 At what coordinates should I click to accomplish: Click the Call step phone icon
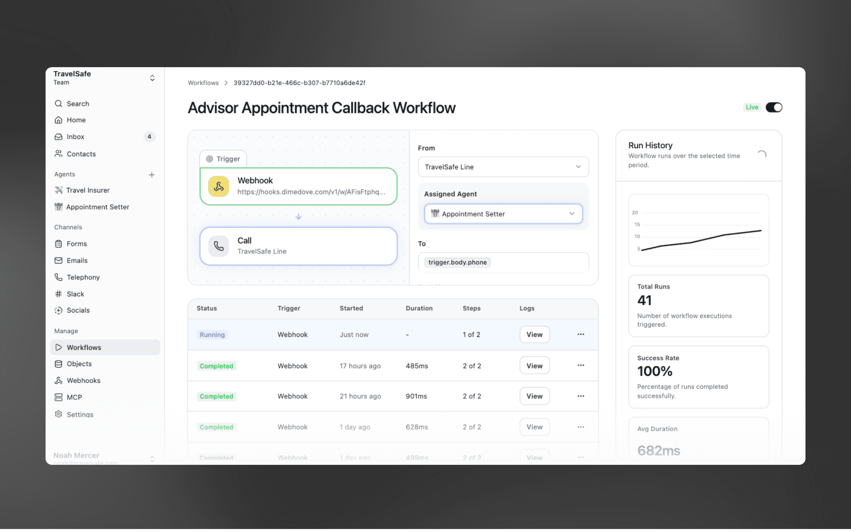coord(218,246)
